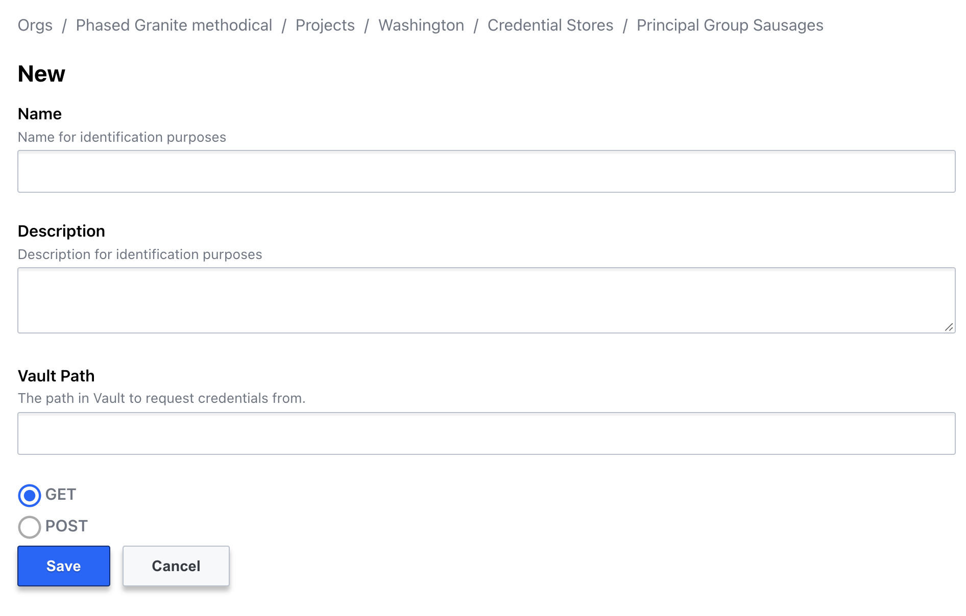Navigate to Projects breadcrumb
This screenshot has width=966, height=616.
pyautogui.click(x=325, y=25)
